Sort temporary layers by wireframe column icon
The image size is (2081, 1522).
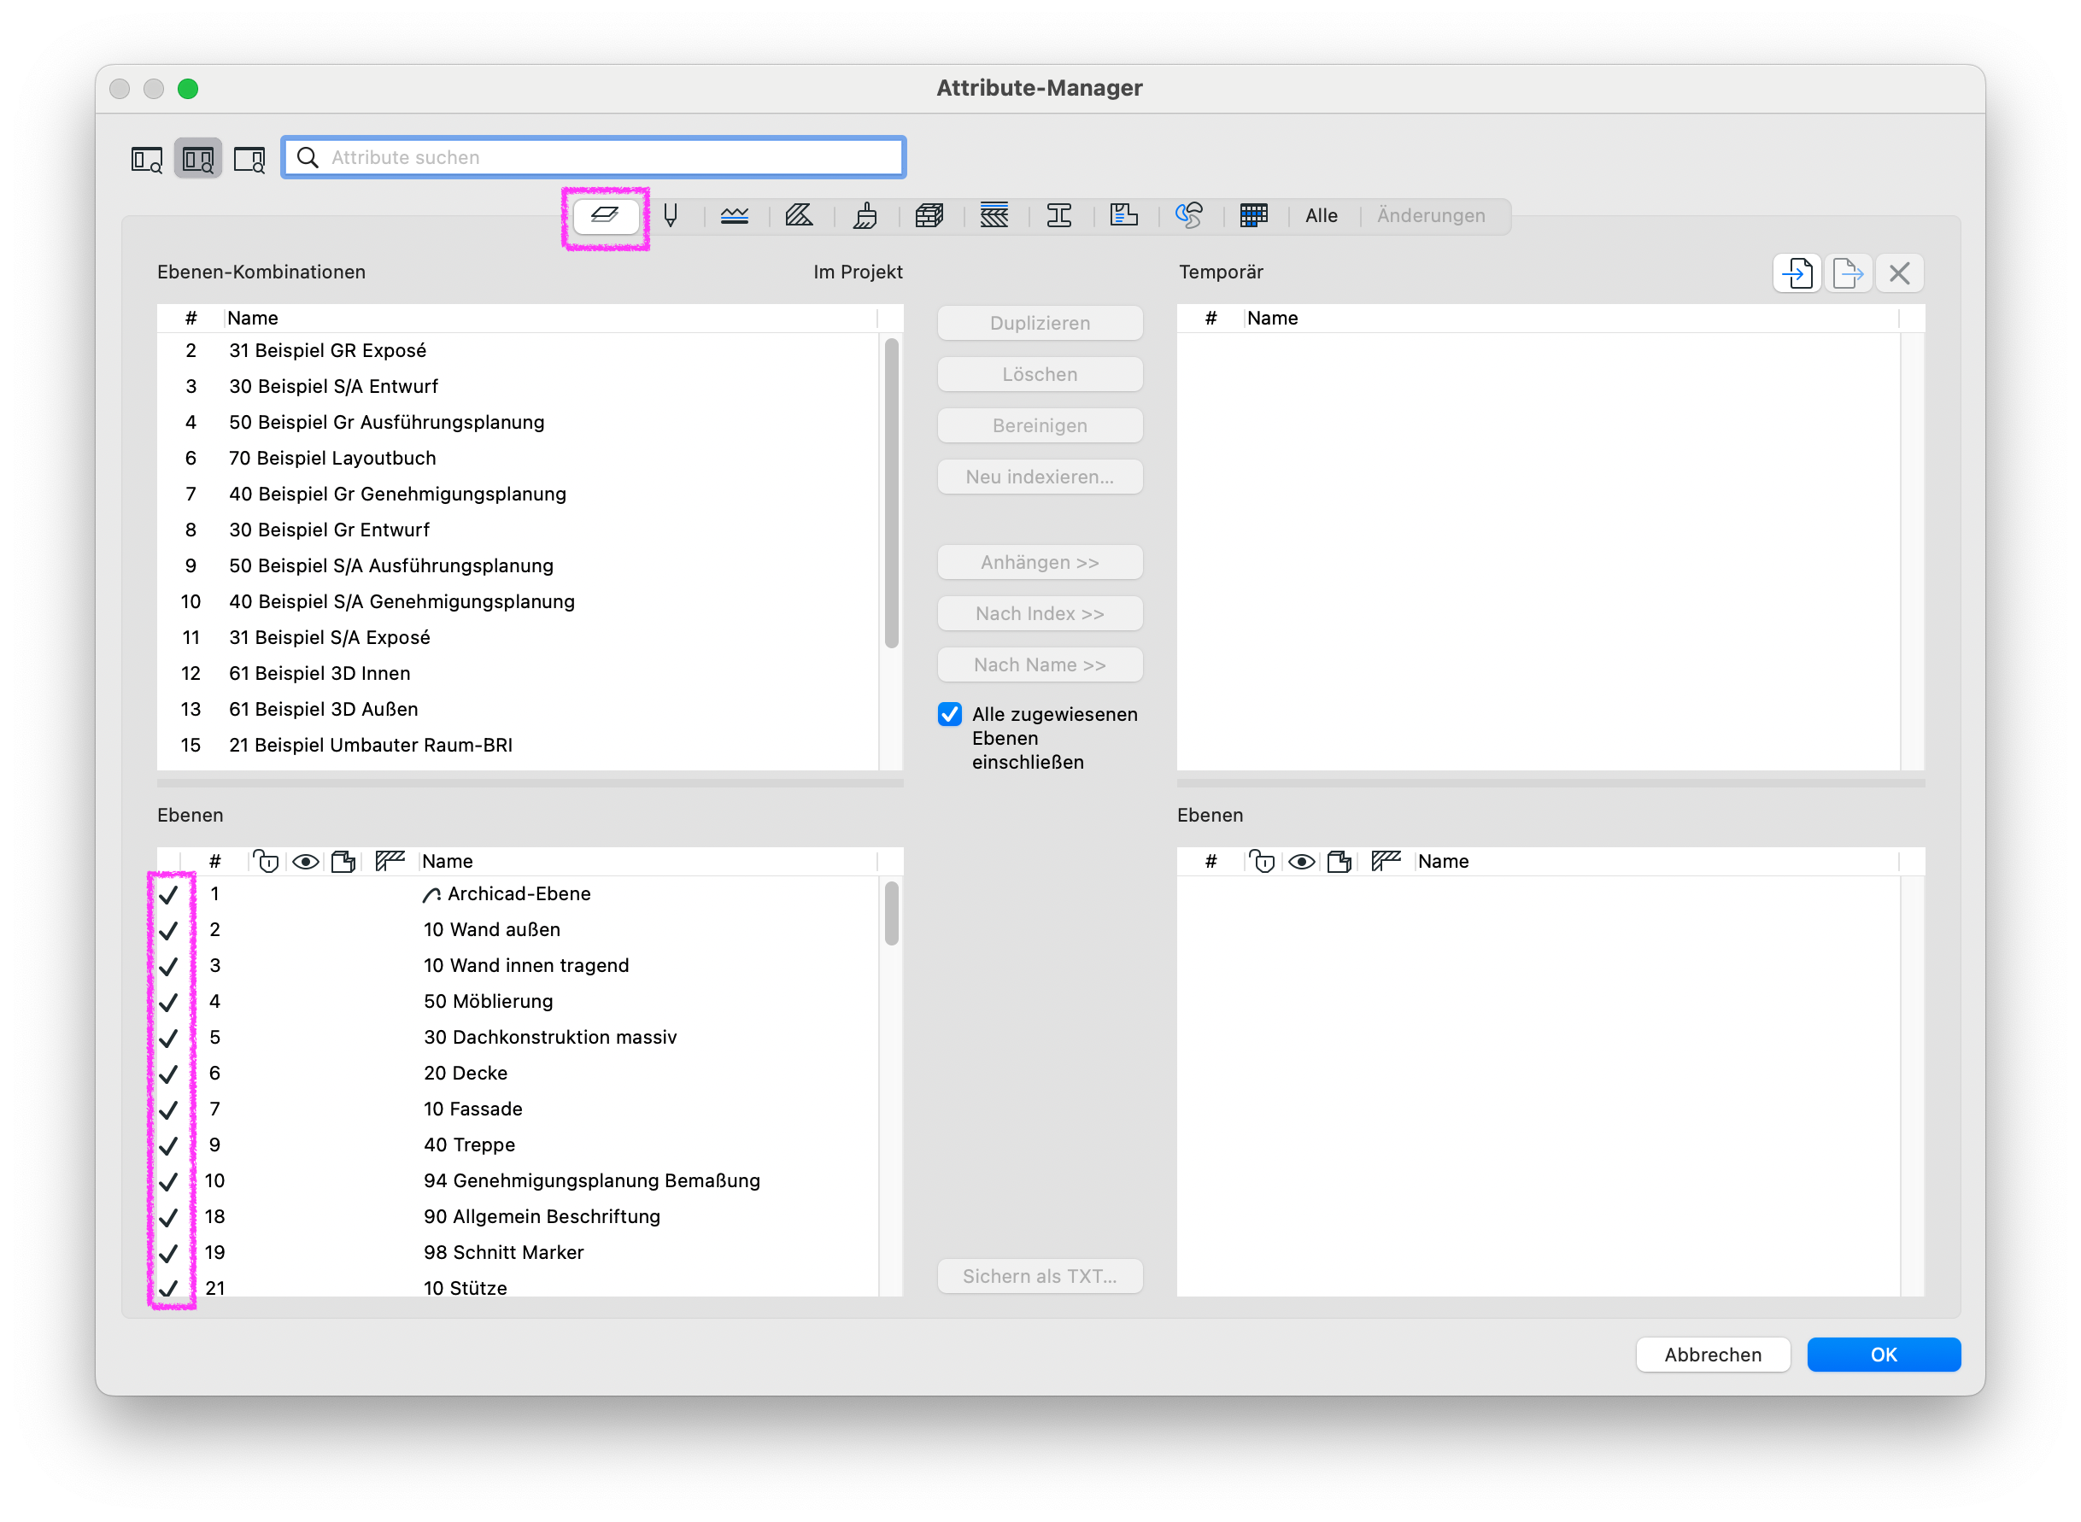1340,862
